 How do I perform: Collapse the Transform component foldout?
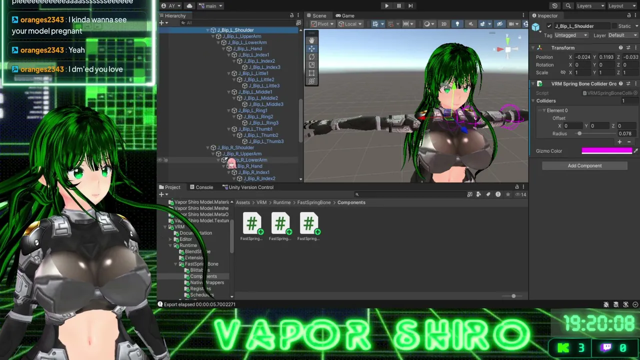[x=533, y=47]
